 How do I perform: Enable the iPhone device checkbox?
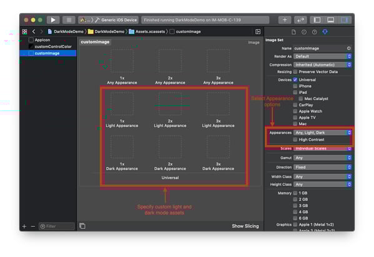[x=295, y=86]
